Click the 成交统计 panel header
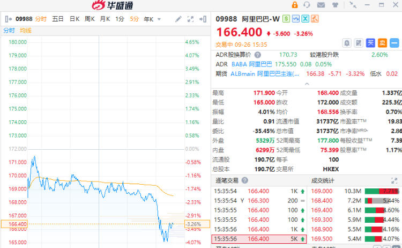 (x=323, y=181)
